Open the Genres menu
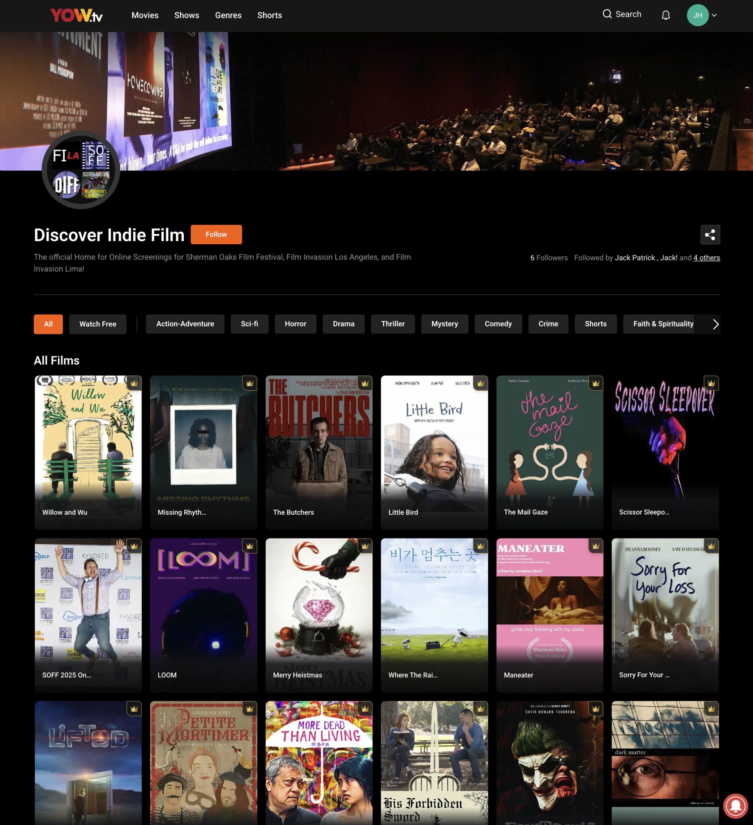Viewport: 753px width, 825px height. (x=228, y=15)
